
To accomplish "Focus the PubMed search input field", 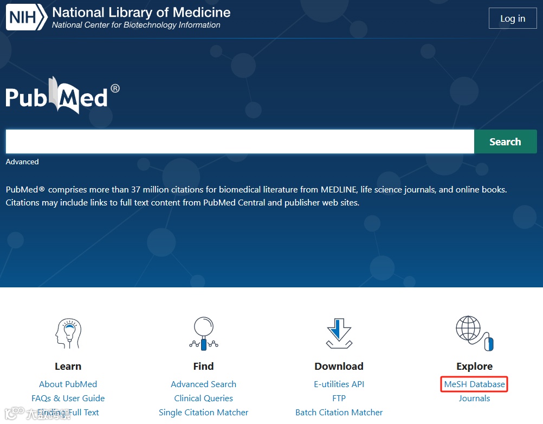I will tap(240, 142).
